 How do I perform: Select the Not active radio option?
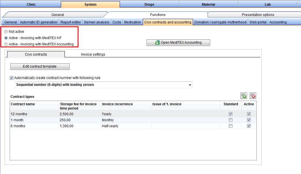[6, 32]
